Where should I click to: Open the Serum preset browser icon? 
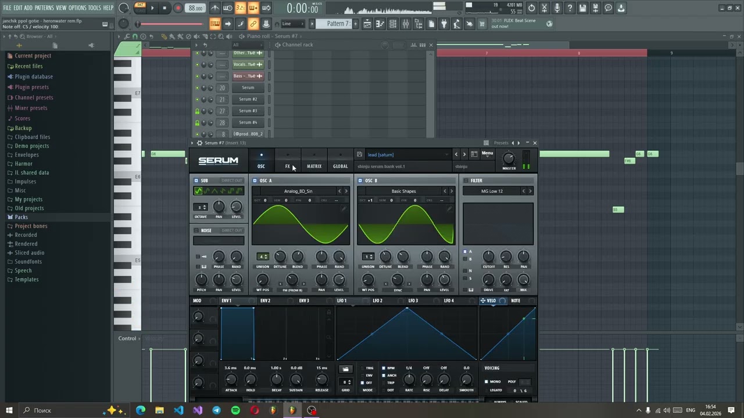(474, 154)
